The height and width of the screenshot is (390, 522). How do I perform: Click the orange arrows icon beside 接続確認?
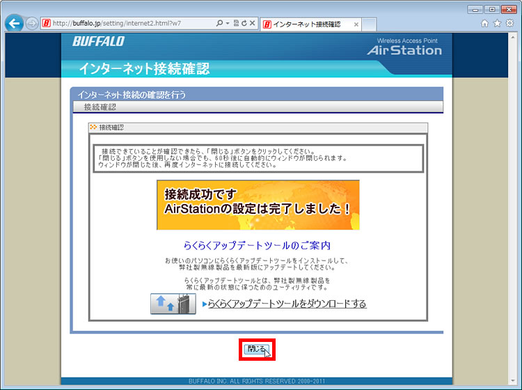point(93,127)
